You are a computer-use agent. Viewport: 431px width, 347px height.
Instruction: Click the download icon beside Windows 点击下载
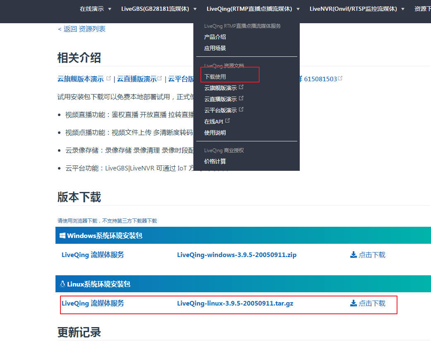pos(353,255)
